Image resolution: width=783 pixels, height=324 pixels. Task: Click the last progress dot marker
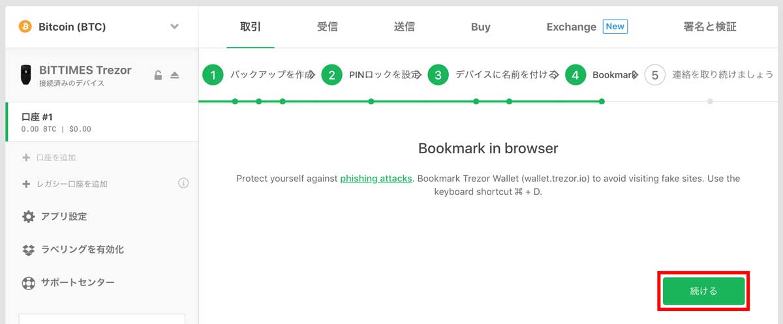(710, 101)
